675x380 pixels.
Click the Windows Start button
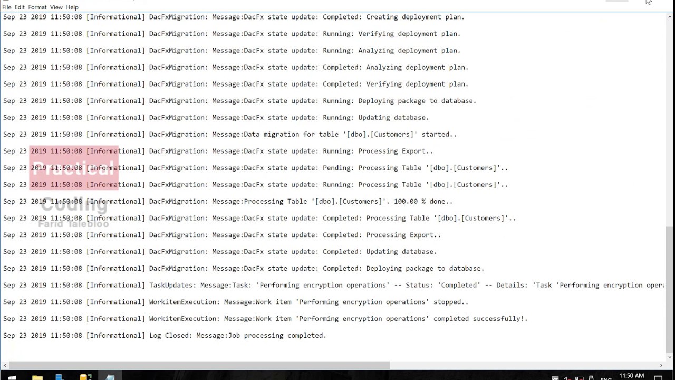click(x=12, y=376)
